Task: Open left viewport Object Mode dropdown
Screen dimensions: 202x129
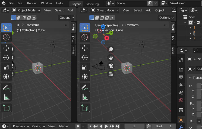Action: [26, 10]
